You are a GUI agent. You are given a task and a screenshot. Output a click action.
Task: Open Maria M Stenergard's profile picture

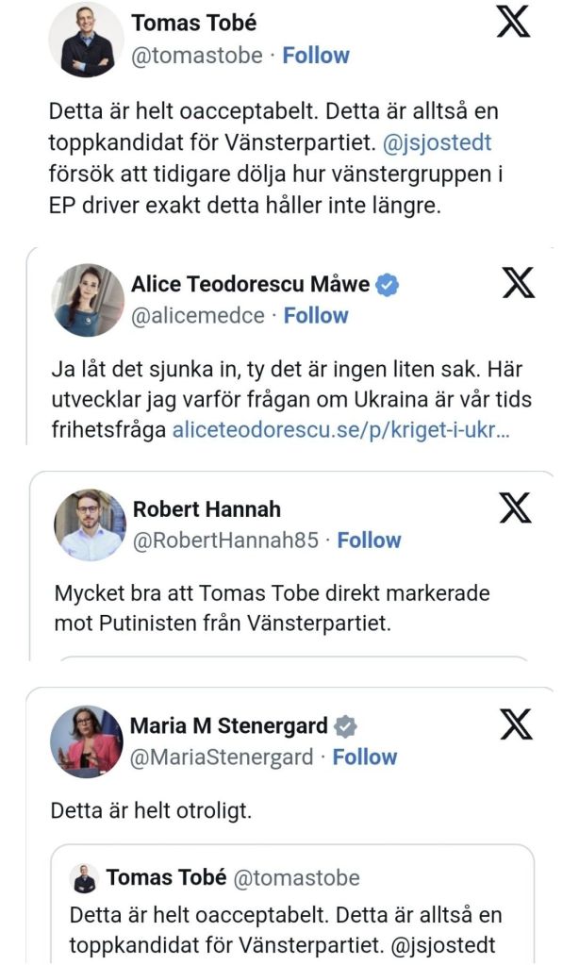point(87,741)
